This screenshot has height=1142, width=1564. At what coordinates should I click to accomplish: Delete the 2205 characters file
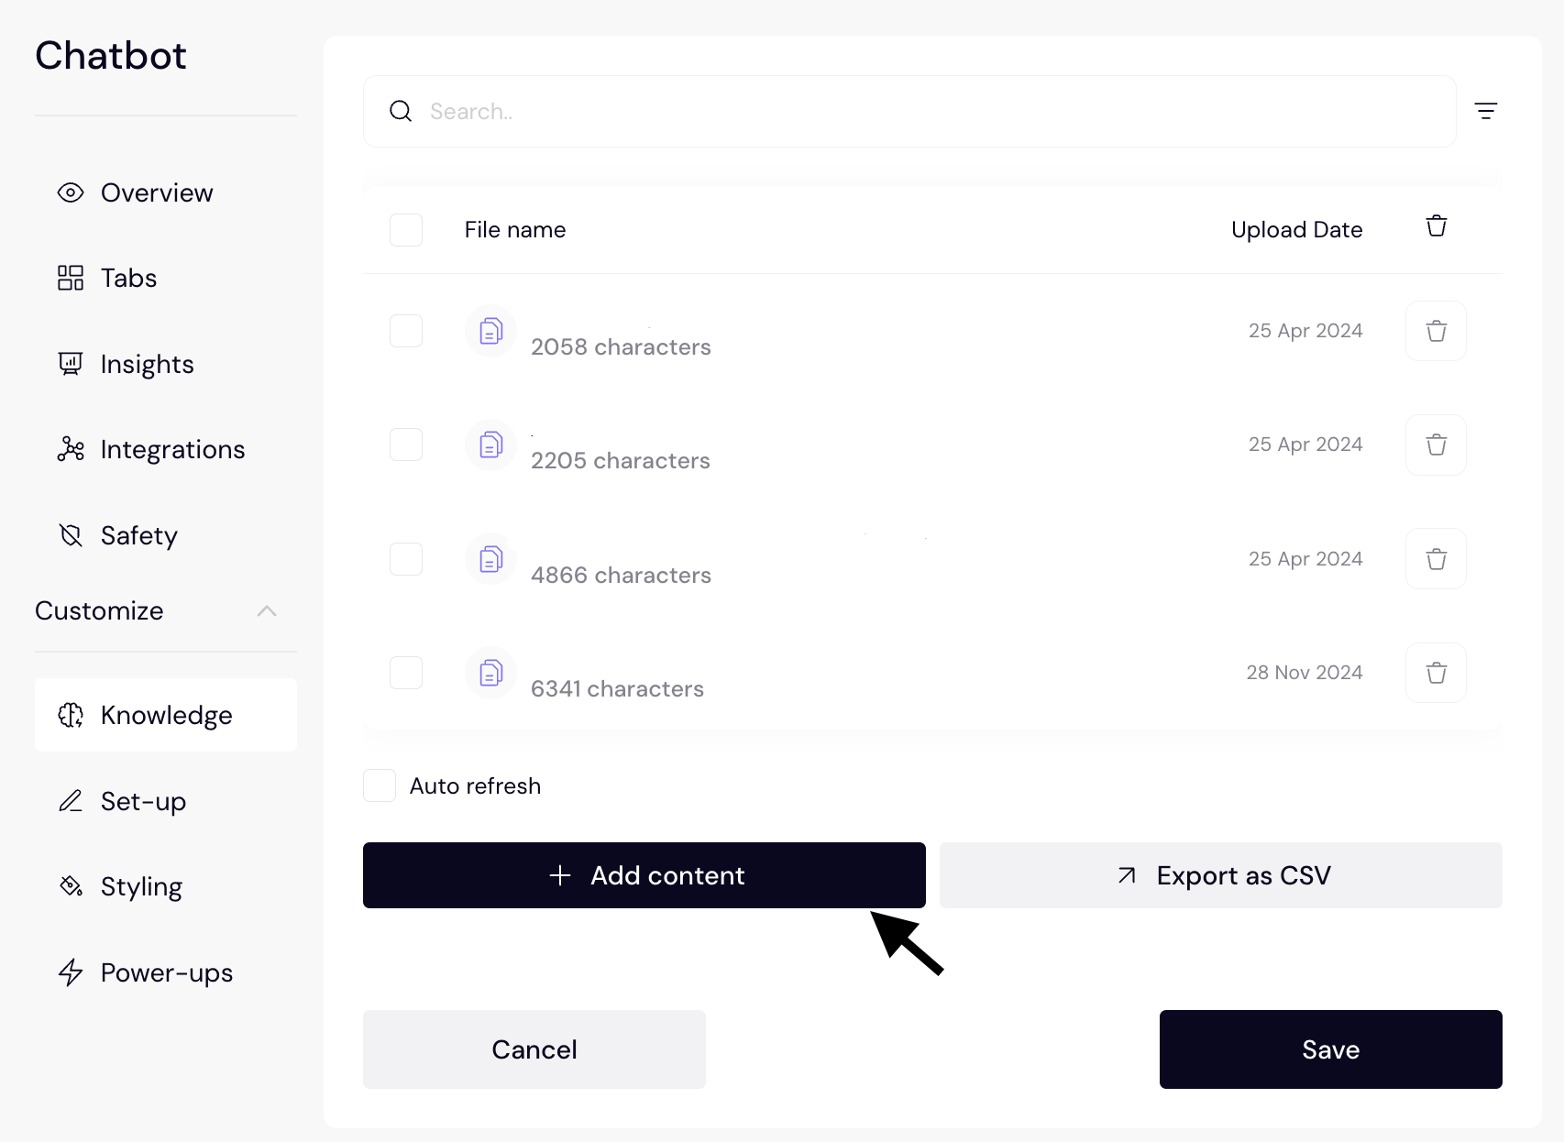pyautogui.click(x=1436, y=445)
